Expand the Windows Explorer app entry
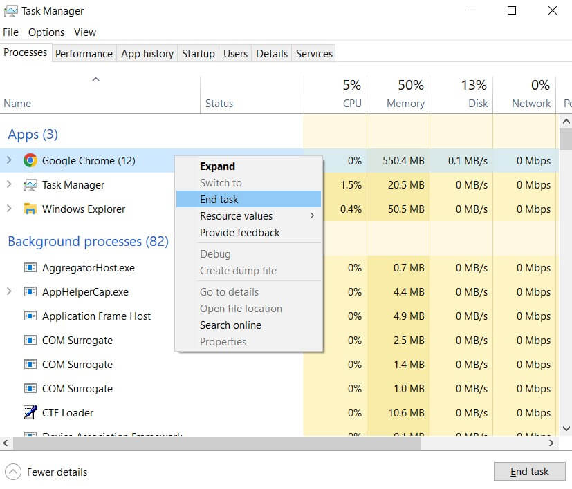 (x=9, y=209)
